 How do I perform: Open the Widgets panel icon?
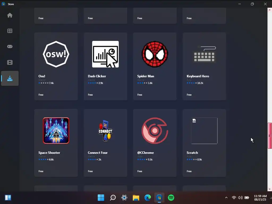pos(8,198)
